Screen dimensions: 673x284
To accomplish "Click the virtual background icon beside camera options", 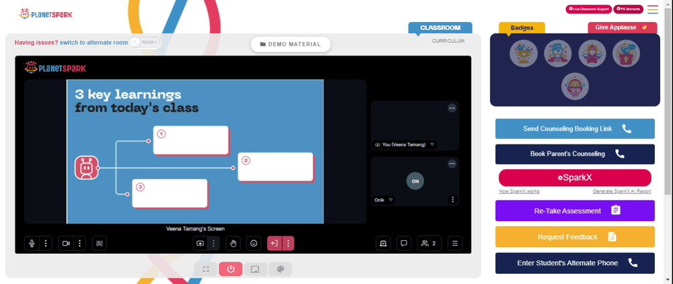I will [x=99, y=243].
